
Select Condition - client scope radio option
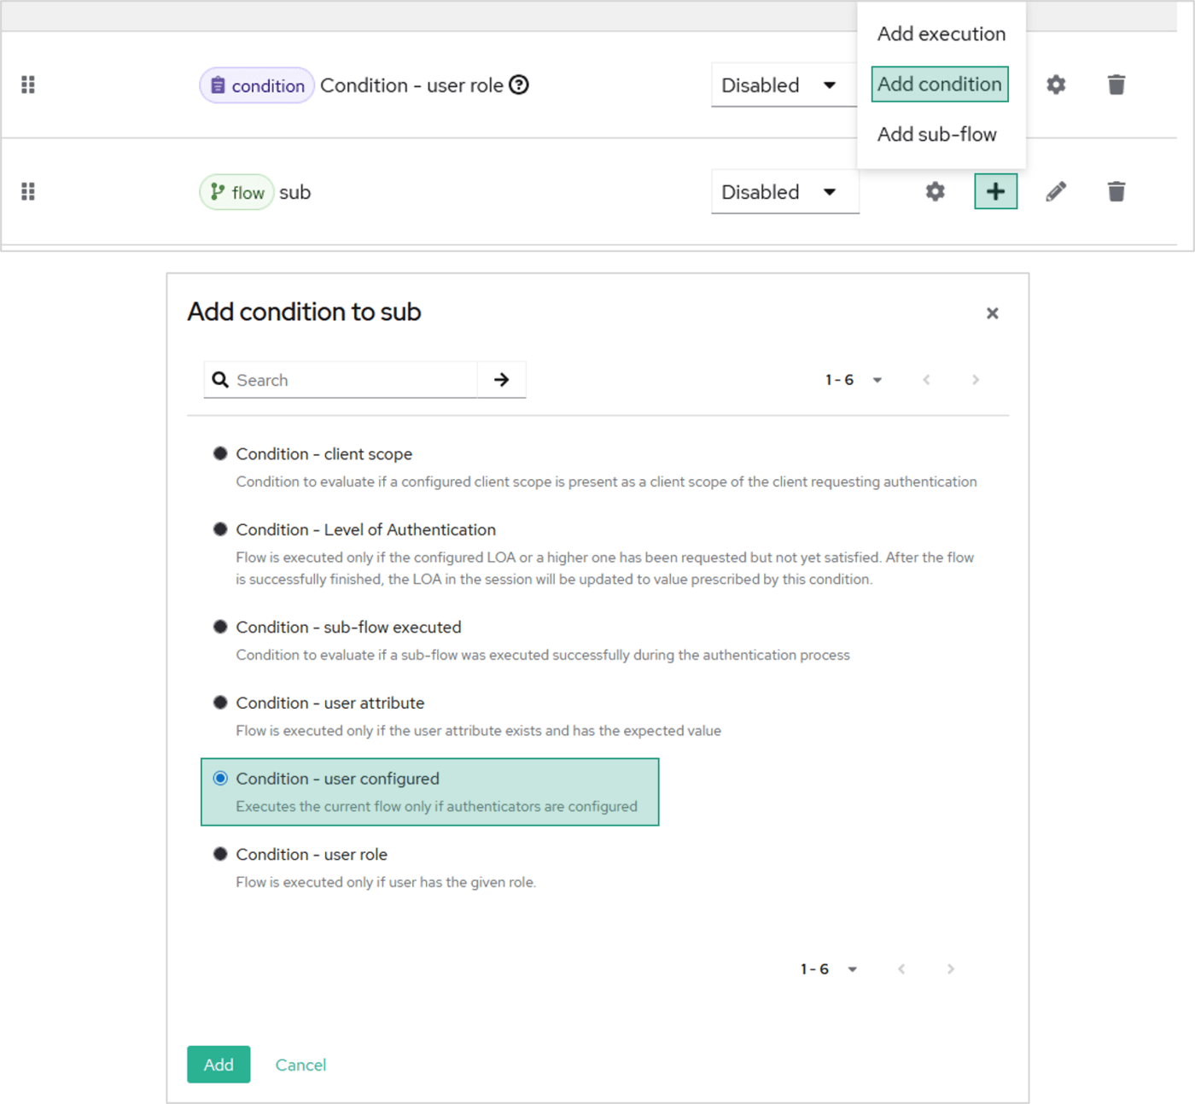(x=220, y=453)
